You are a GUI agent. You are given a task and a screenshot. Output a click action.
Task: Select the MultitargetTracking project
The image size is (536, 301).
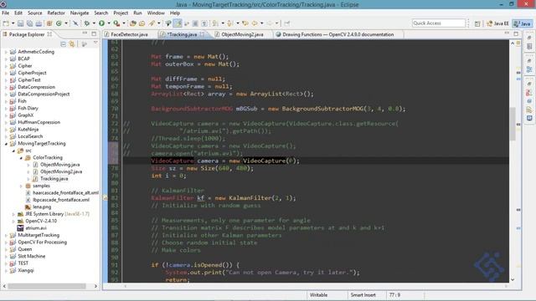(39, 235)
